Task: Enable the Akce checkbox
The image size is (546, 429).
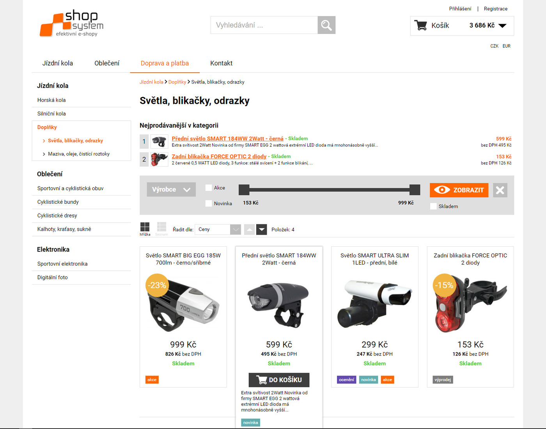Action: tap(209, 188)
